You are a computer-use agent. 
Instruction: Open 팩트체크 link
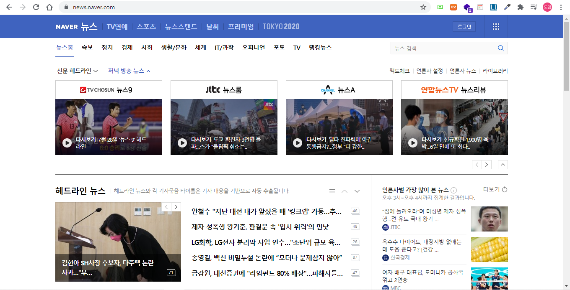tap(399, 71)
